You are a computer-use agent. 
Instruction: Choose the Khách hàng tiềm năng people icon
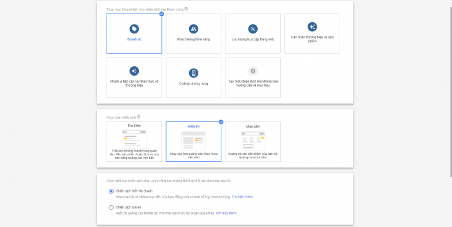point(194,29)
